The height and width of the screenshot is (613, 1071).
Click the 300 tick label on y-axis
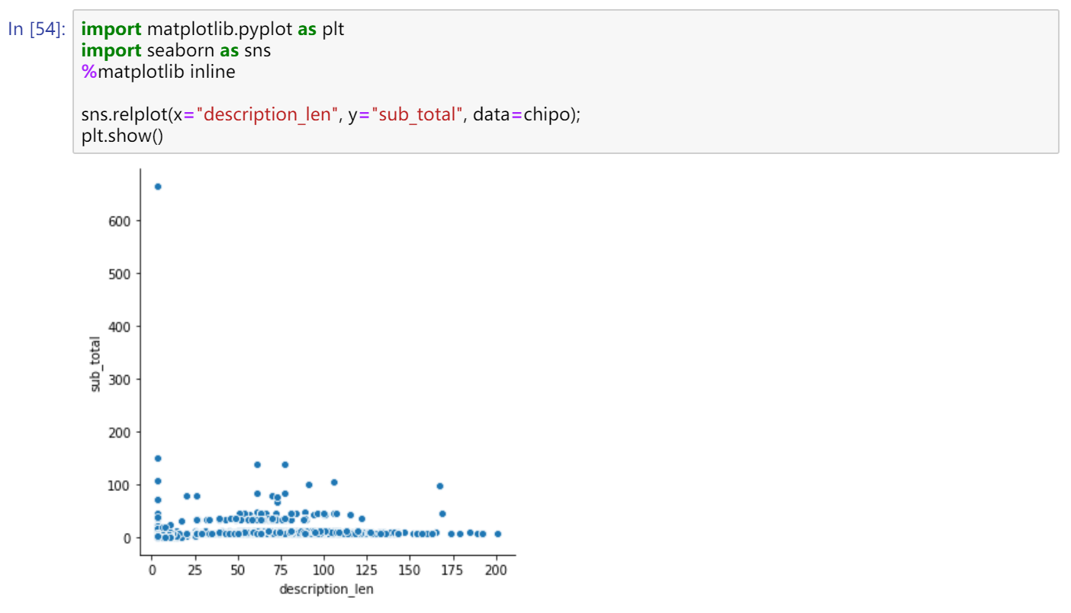click(x=121, y=379)
